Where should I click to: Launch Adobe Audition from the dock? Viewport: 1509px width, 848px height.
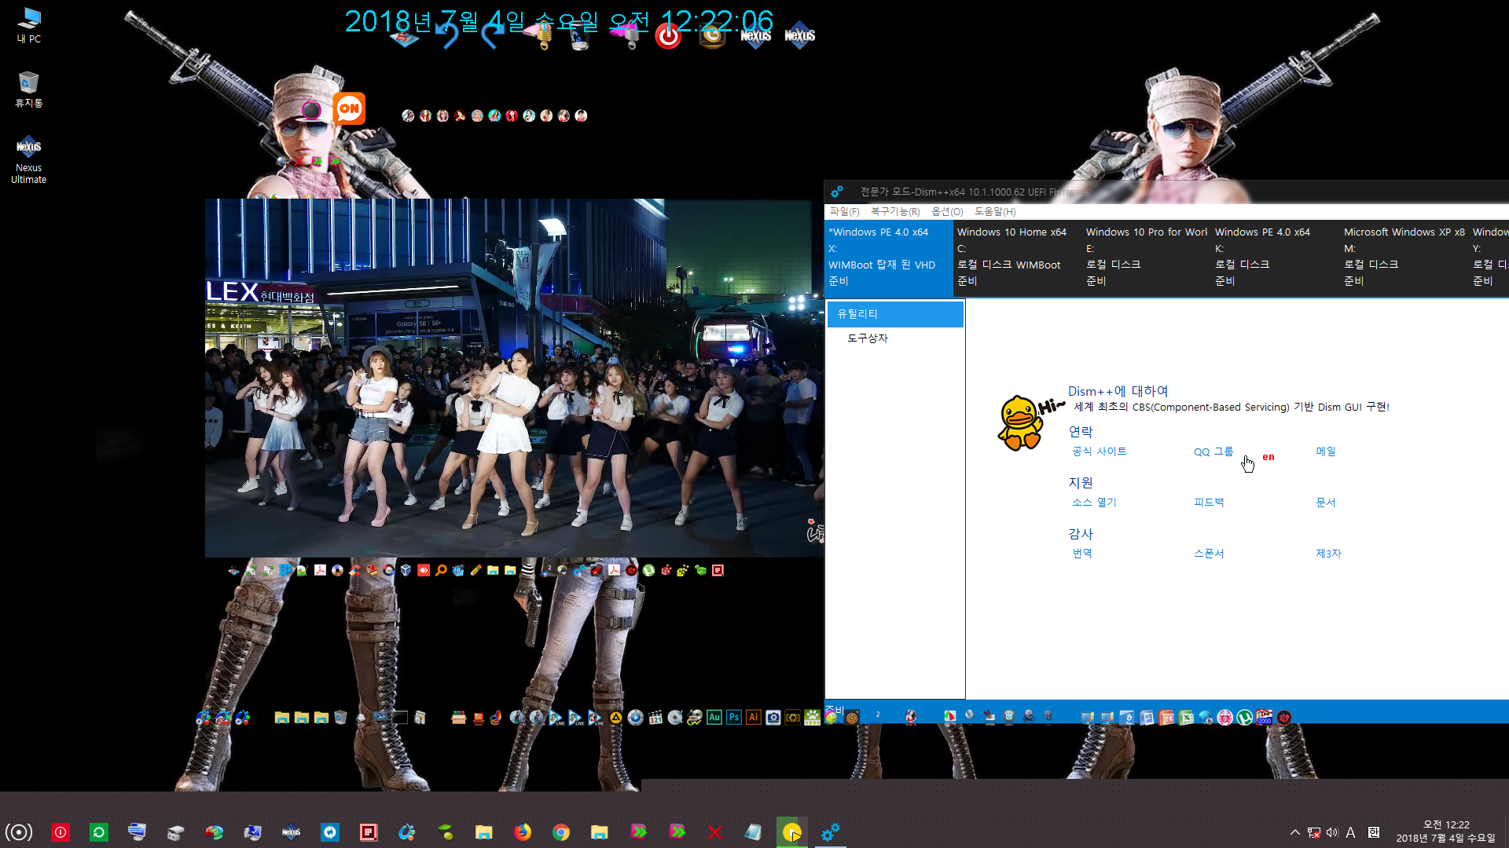point(714,717)
